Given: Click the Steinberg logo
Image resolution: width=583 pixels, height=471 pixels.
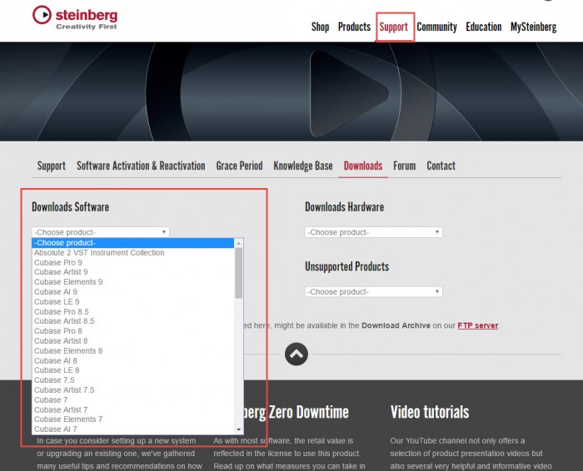Looking at the screenshot, I should [75, 17].
